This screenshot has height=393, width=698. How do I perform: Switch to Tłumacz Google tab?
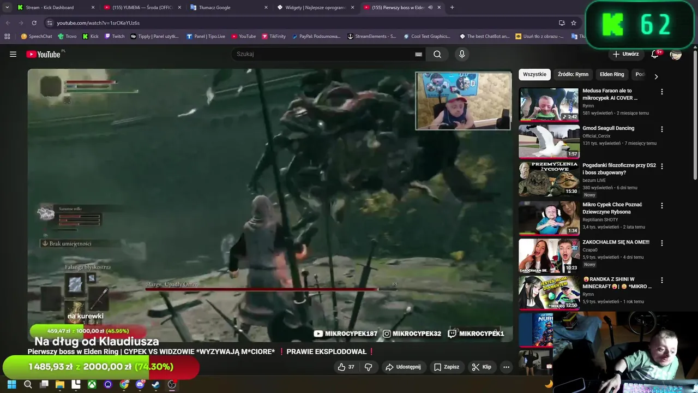coord(229,8)
